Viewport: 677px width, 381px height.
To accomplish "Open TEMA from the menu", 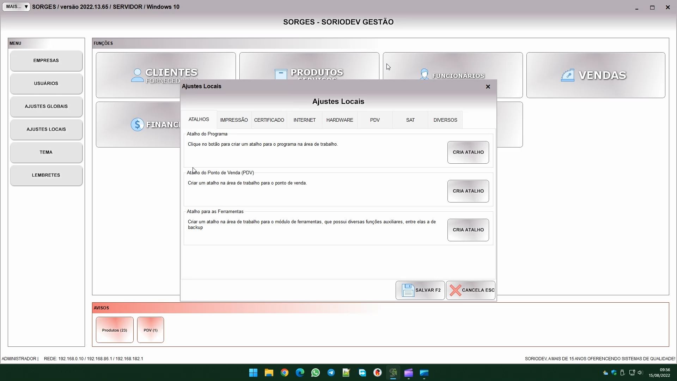I will tap(46, 152).
